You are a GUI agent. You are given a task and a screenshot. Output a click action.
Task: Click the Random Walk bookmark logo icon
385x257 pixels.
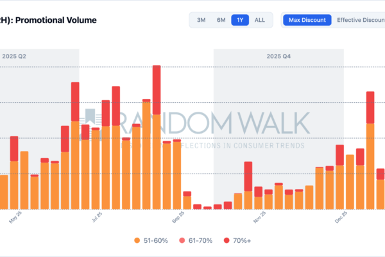coord(90,122)
